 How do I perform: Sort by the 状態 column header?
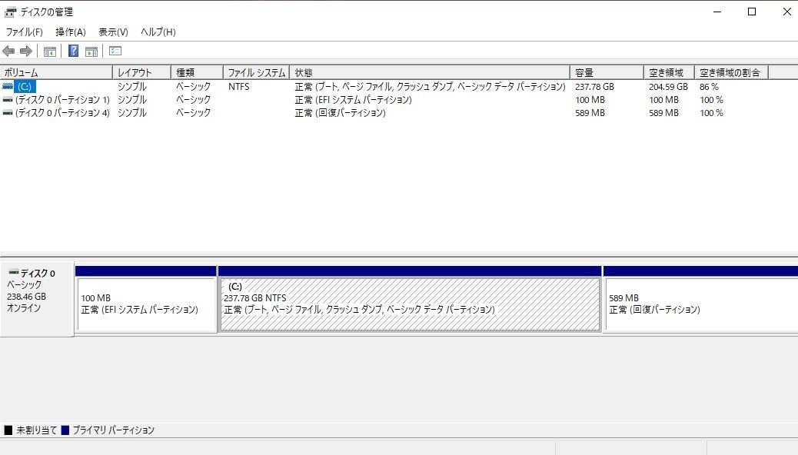coord(430,73)
